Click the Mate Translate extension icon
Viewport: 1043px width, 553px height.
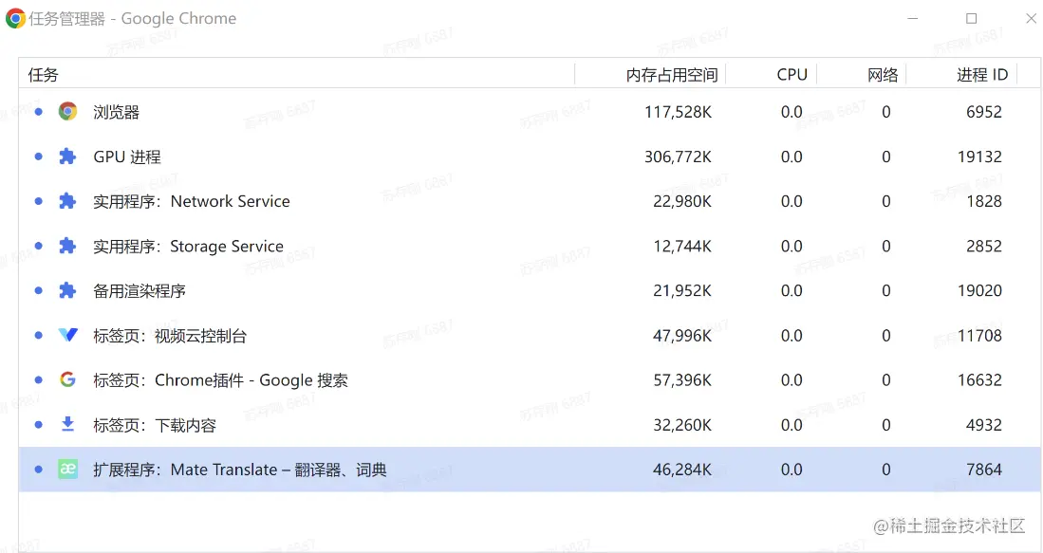click(x=67, y=470)
